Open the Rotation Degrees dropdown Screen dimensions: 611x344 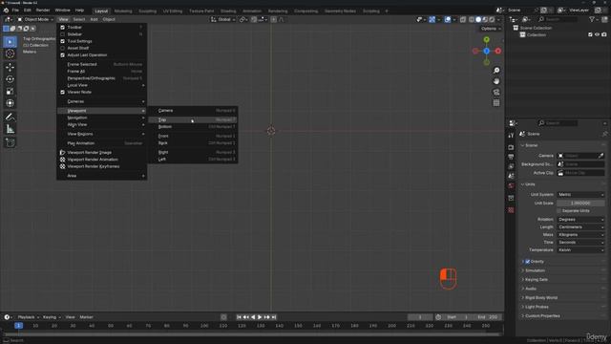point(580,220)
